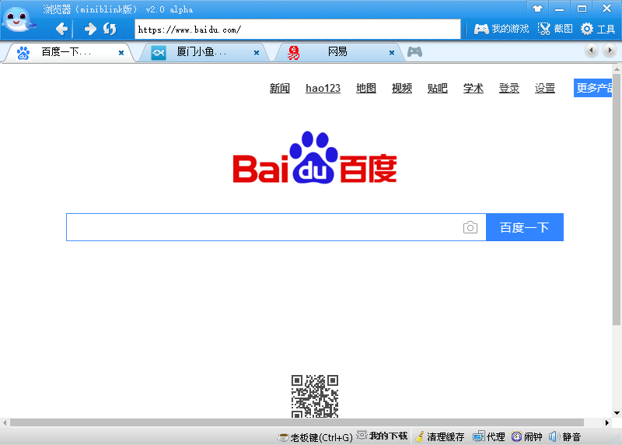Go forward with the right arrow button
This screenshot has height=445, width=622.
tap(90, 29)
